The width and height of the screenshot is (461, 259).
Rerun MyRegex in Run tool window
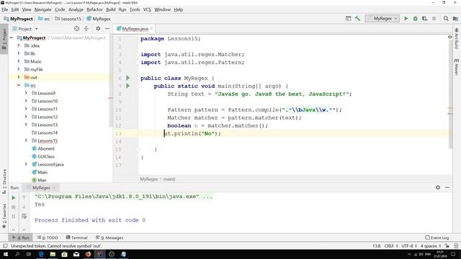pyautogui.click(x=14, y=198)
